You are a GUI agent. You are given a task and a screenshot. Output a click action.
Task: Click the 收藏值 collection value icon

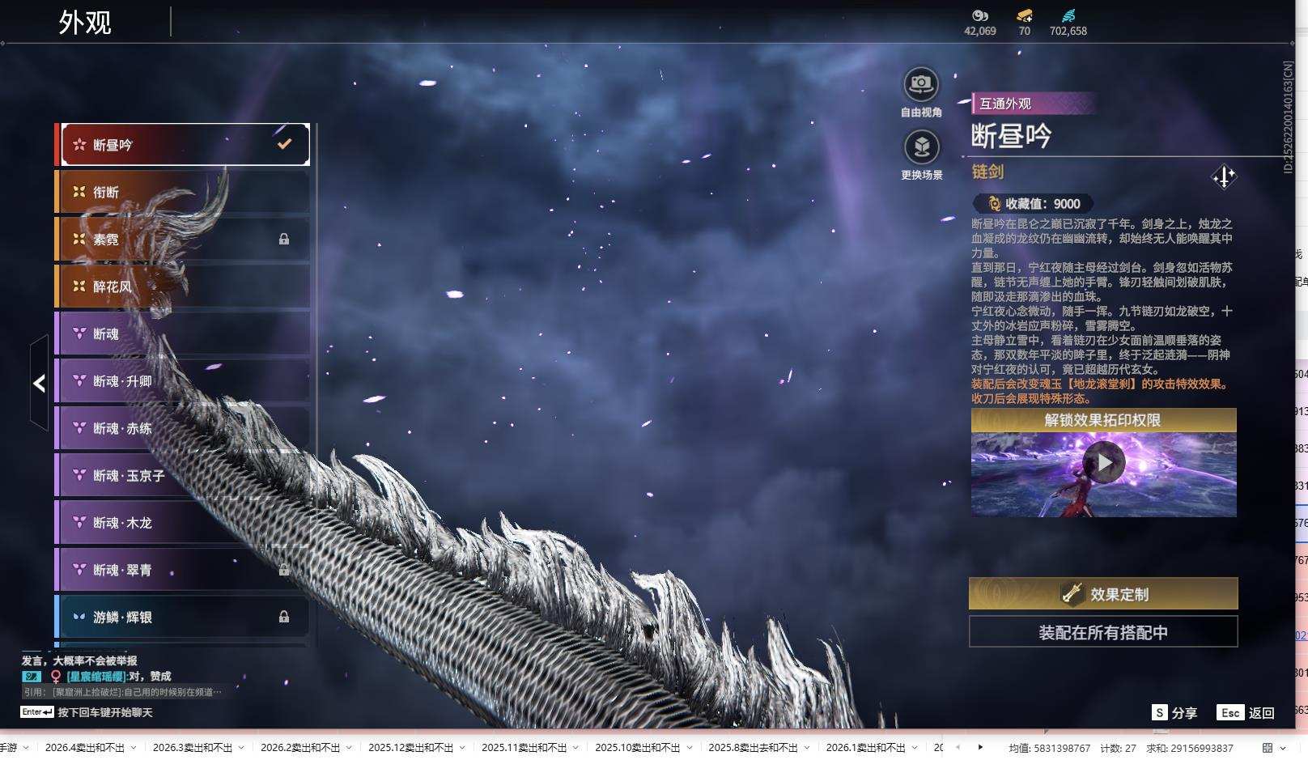pos(994,204)
